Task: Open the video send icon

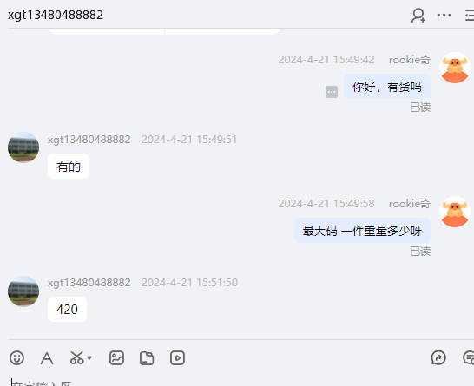Action: [x=177, y=358]
